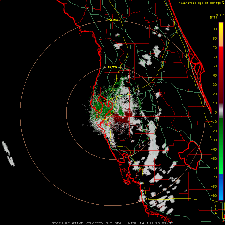Click the 50 value on the velocity scale

[x=215, y=66]
